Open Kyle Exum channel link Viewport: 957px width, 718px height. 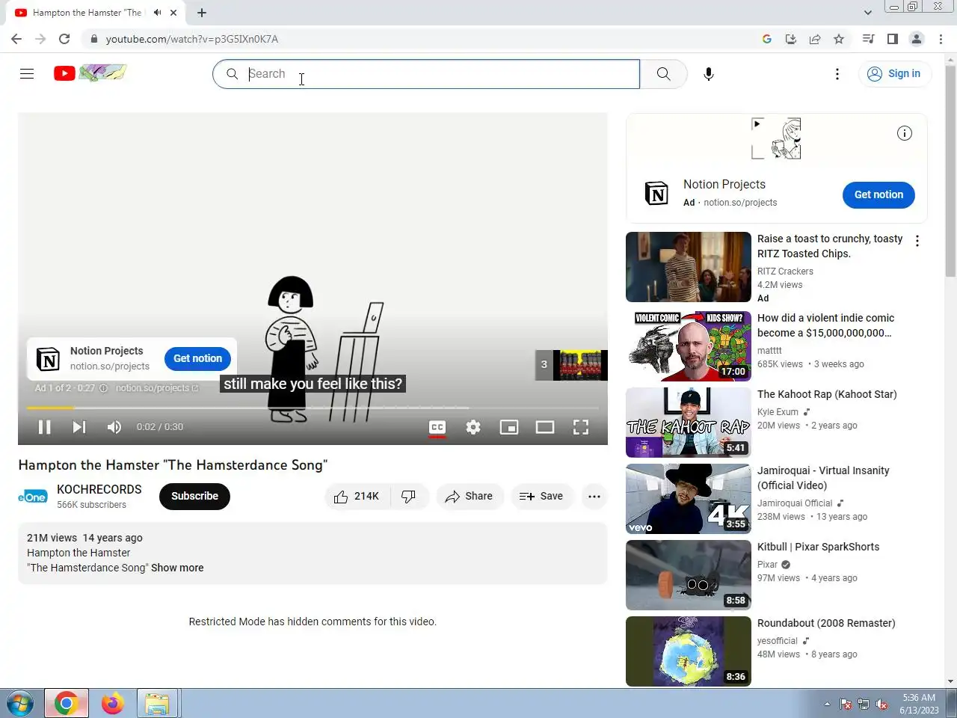[778, 412]
